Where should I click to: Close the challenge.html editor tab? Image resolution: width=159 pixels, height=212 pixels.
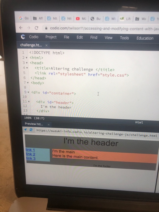(47, 45)
